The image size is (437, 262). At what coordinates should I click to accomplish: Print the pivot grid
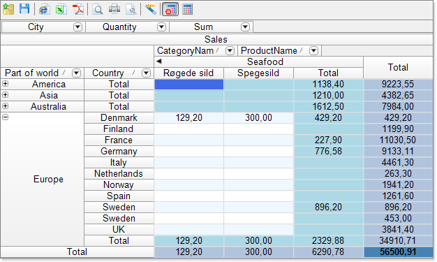(x=114, y=10)
